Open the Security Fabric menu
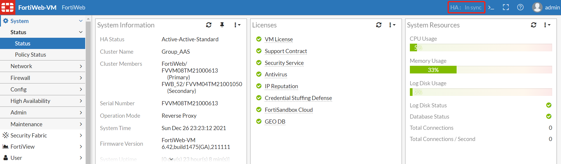The height and width of the screenshot is (164, 561). pos(43,135)
